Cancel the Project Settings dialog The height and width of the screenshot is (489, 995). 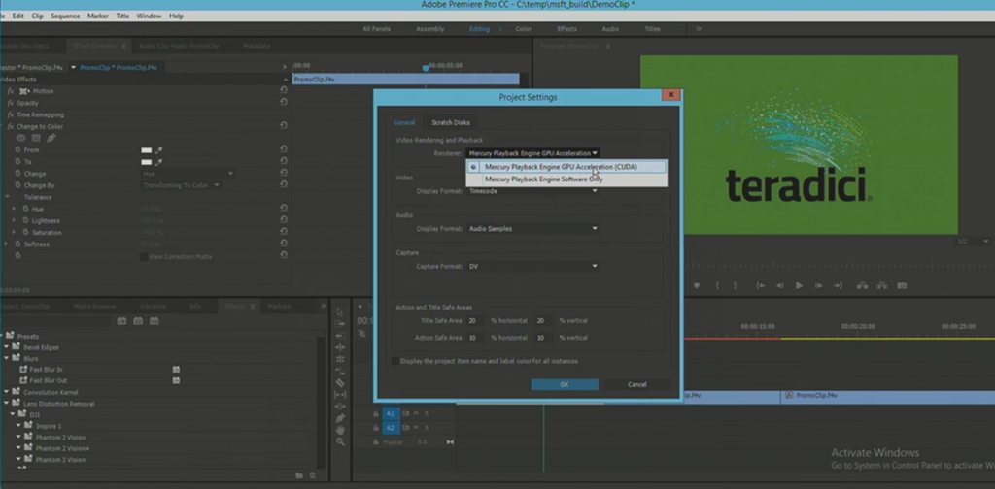[636, 384]
